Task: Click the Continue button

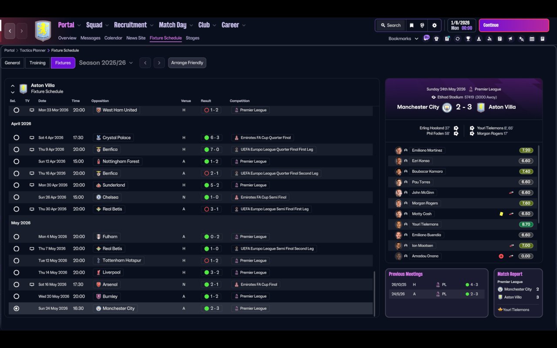Action: [x=514, y=25]
